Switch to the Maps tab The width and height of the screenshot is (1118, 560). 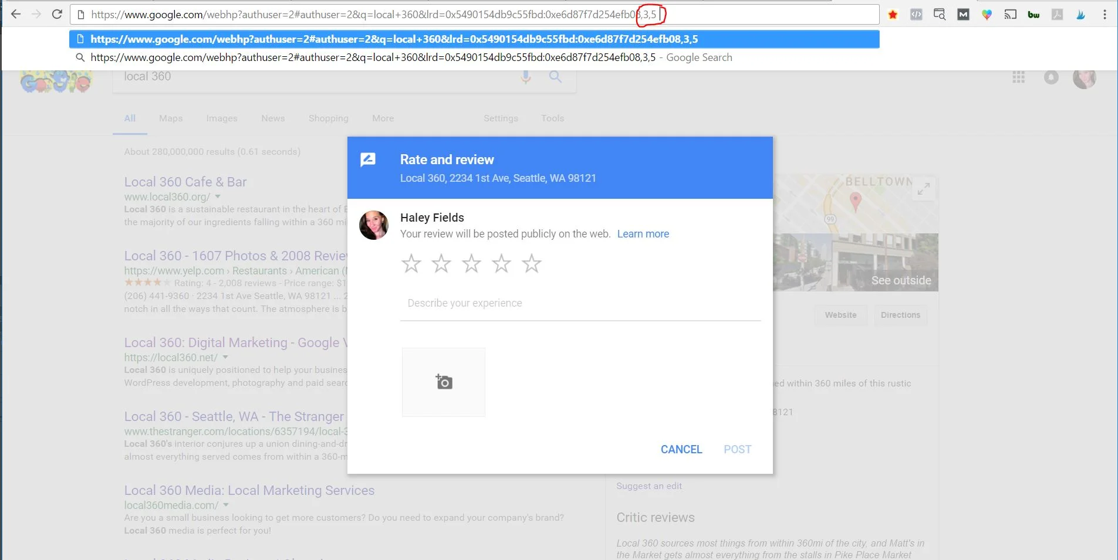point(171,118)
